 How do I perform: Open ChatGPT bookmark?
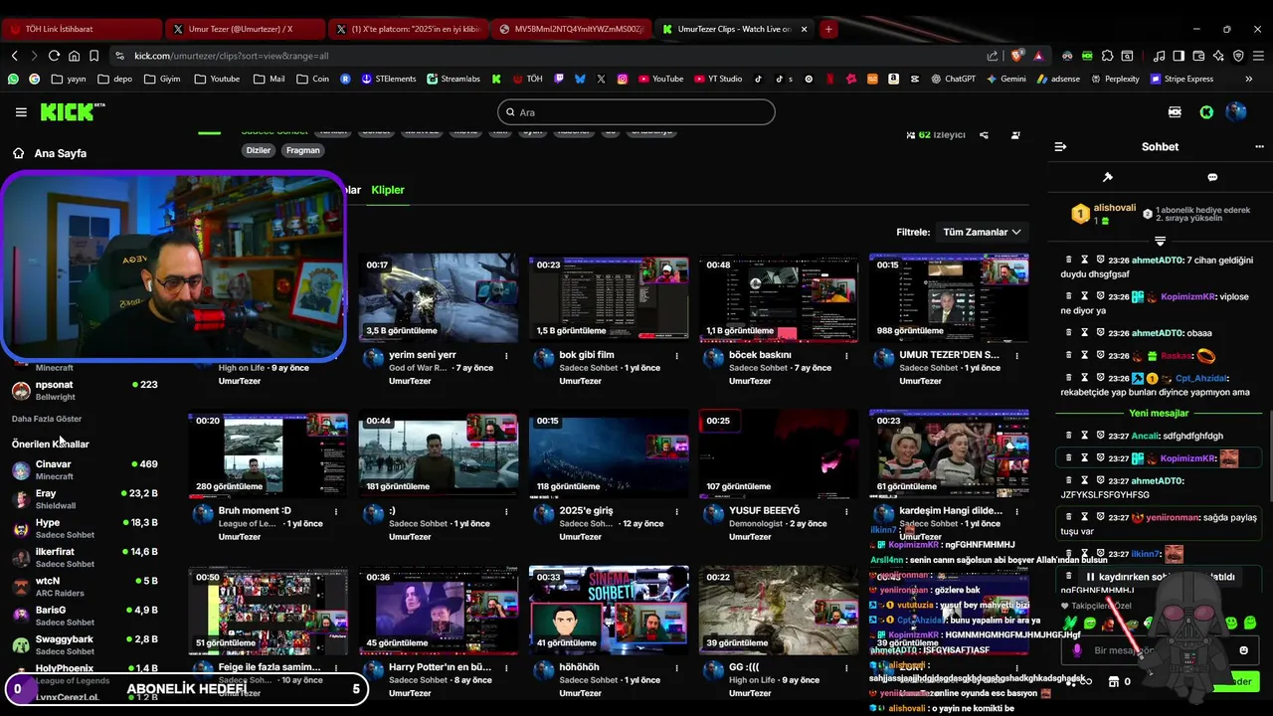(952, 79)
